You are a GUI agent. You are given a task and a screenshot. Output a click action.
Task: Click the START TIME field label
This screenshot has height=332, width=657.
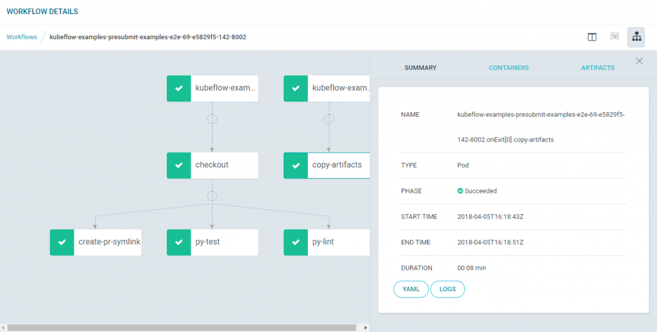419,217
